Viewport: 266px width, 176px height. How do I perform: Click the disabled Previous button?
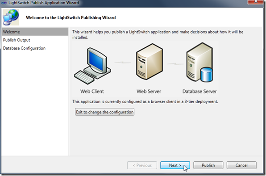click(x=142, y=165)
